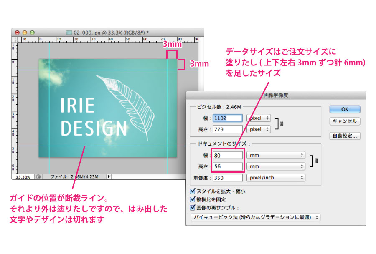Click the ピクセル数 : 2.46M label
Viewport: 376px width, 254px height.
[x=219, y=107]
